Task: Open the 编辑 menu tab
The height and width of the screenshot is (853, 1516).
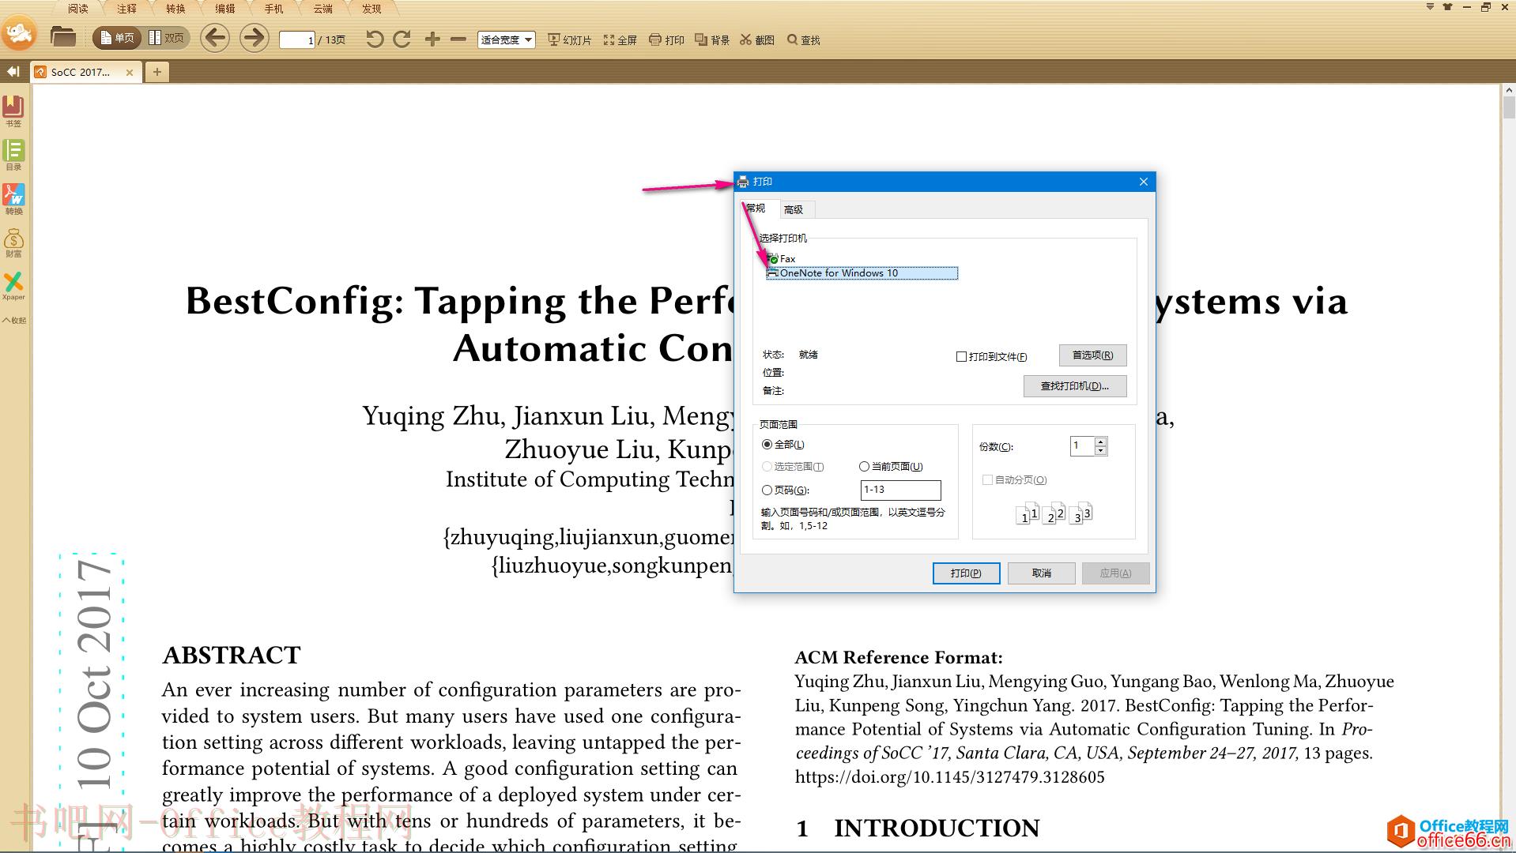Action: click(x=224, y=9)
